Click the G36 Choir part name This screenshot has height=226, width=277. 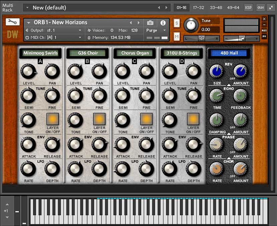coord(87,53)
